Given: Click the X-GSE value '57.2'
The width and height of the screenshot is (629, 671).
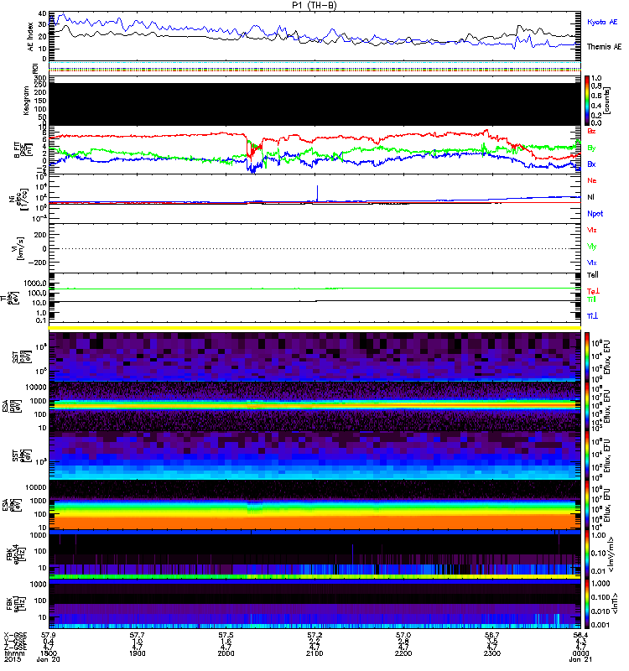Looking at the screenshot, I should click(314, 635).
